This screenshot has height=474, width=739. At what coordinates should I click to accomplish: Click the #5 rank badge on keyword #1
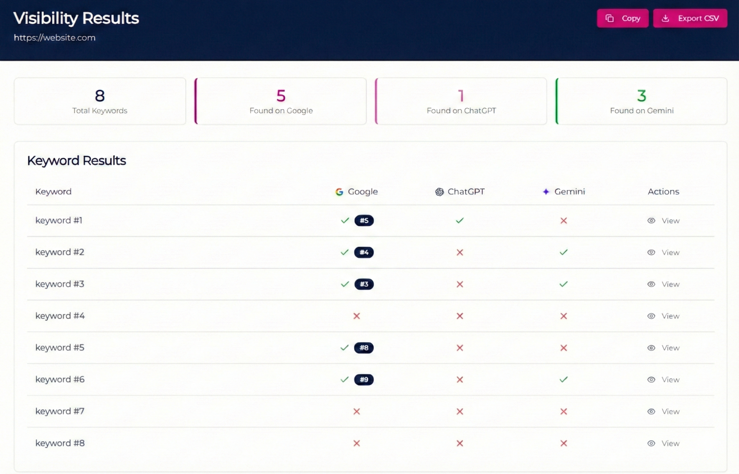point(364,220)
